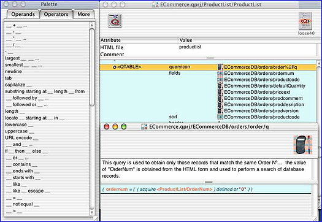This screenshot has width=322, height=222.
Task: Click the document icon in order/q title bar
Action: coord(144,127)
